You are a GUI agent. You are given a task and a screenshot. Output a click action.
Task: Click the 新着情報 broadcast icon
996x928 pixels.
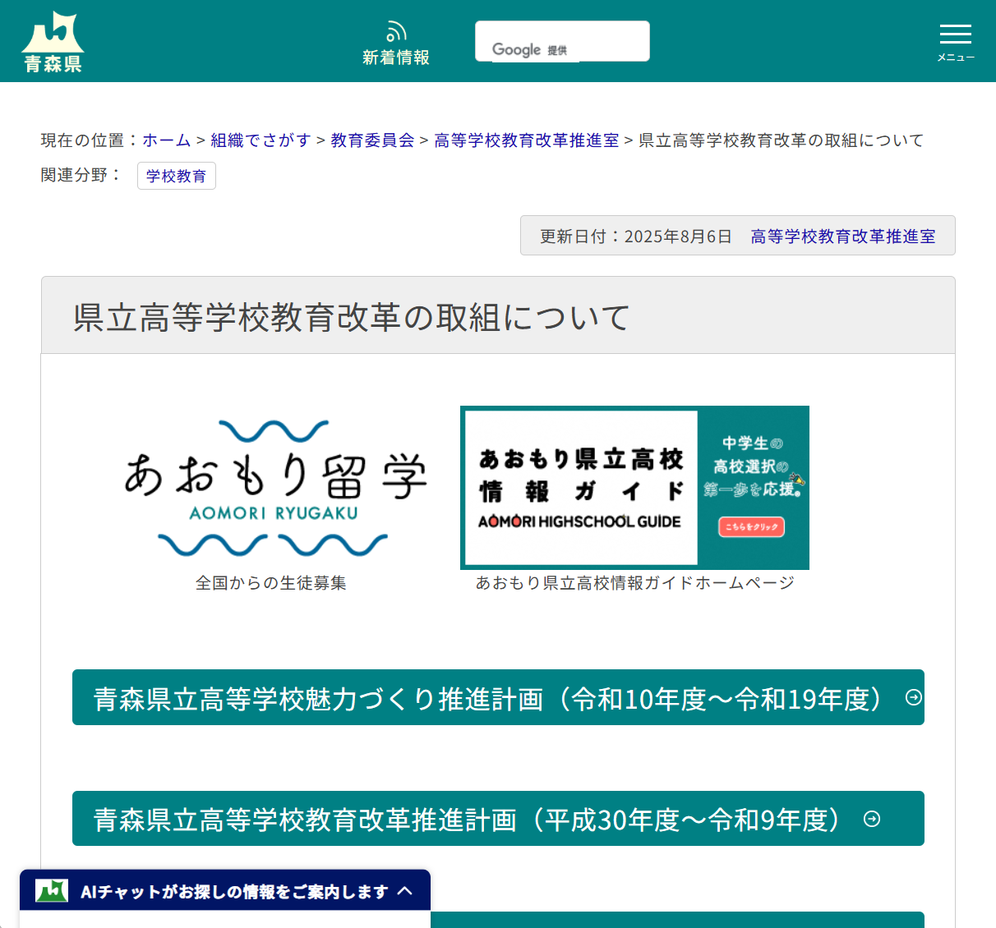point(396,30)
